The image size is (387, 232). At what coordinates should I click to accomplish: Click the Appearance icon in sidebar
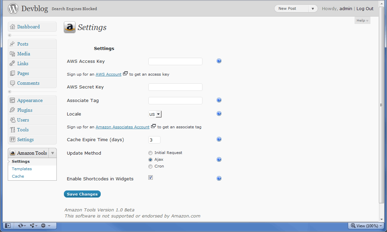click(13, 100)
